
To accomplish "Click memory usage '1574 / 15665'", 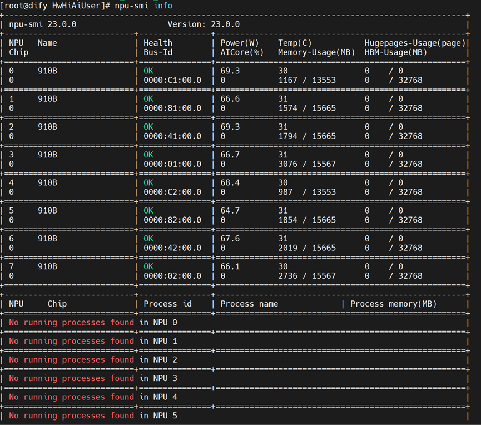I will click(307, 108).
